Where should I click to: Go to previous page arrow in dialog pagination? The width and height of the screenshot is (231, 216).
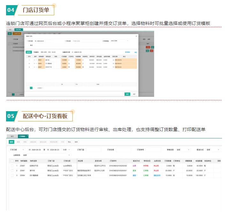pyautogui.click(x=28, y=88)
